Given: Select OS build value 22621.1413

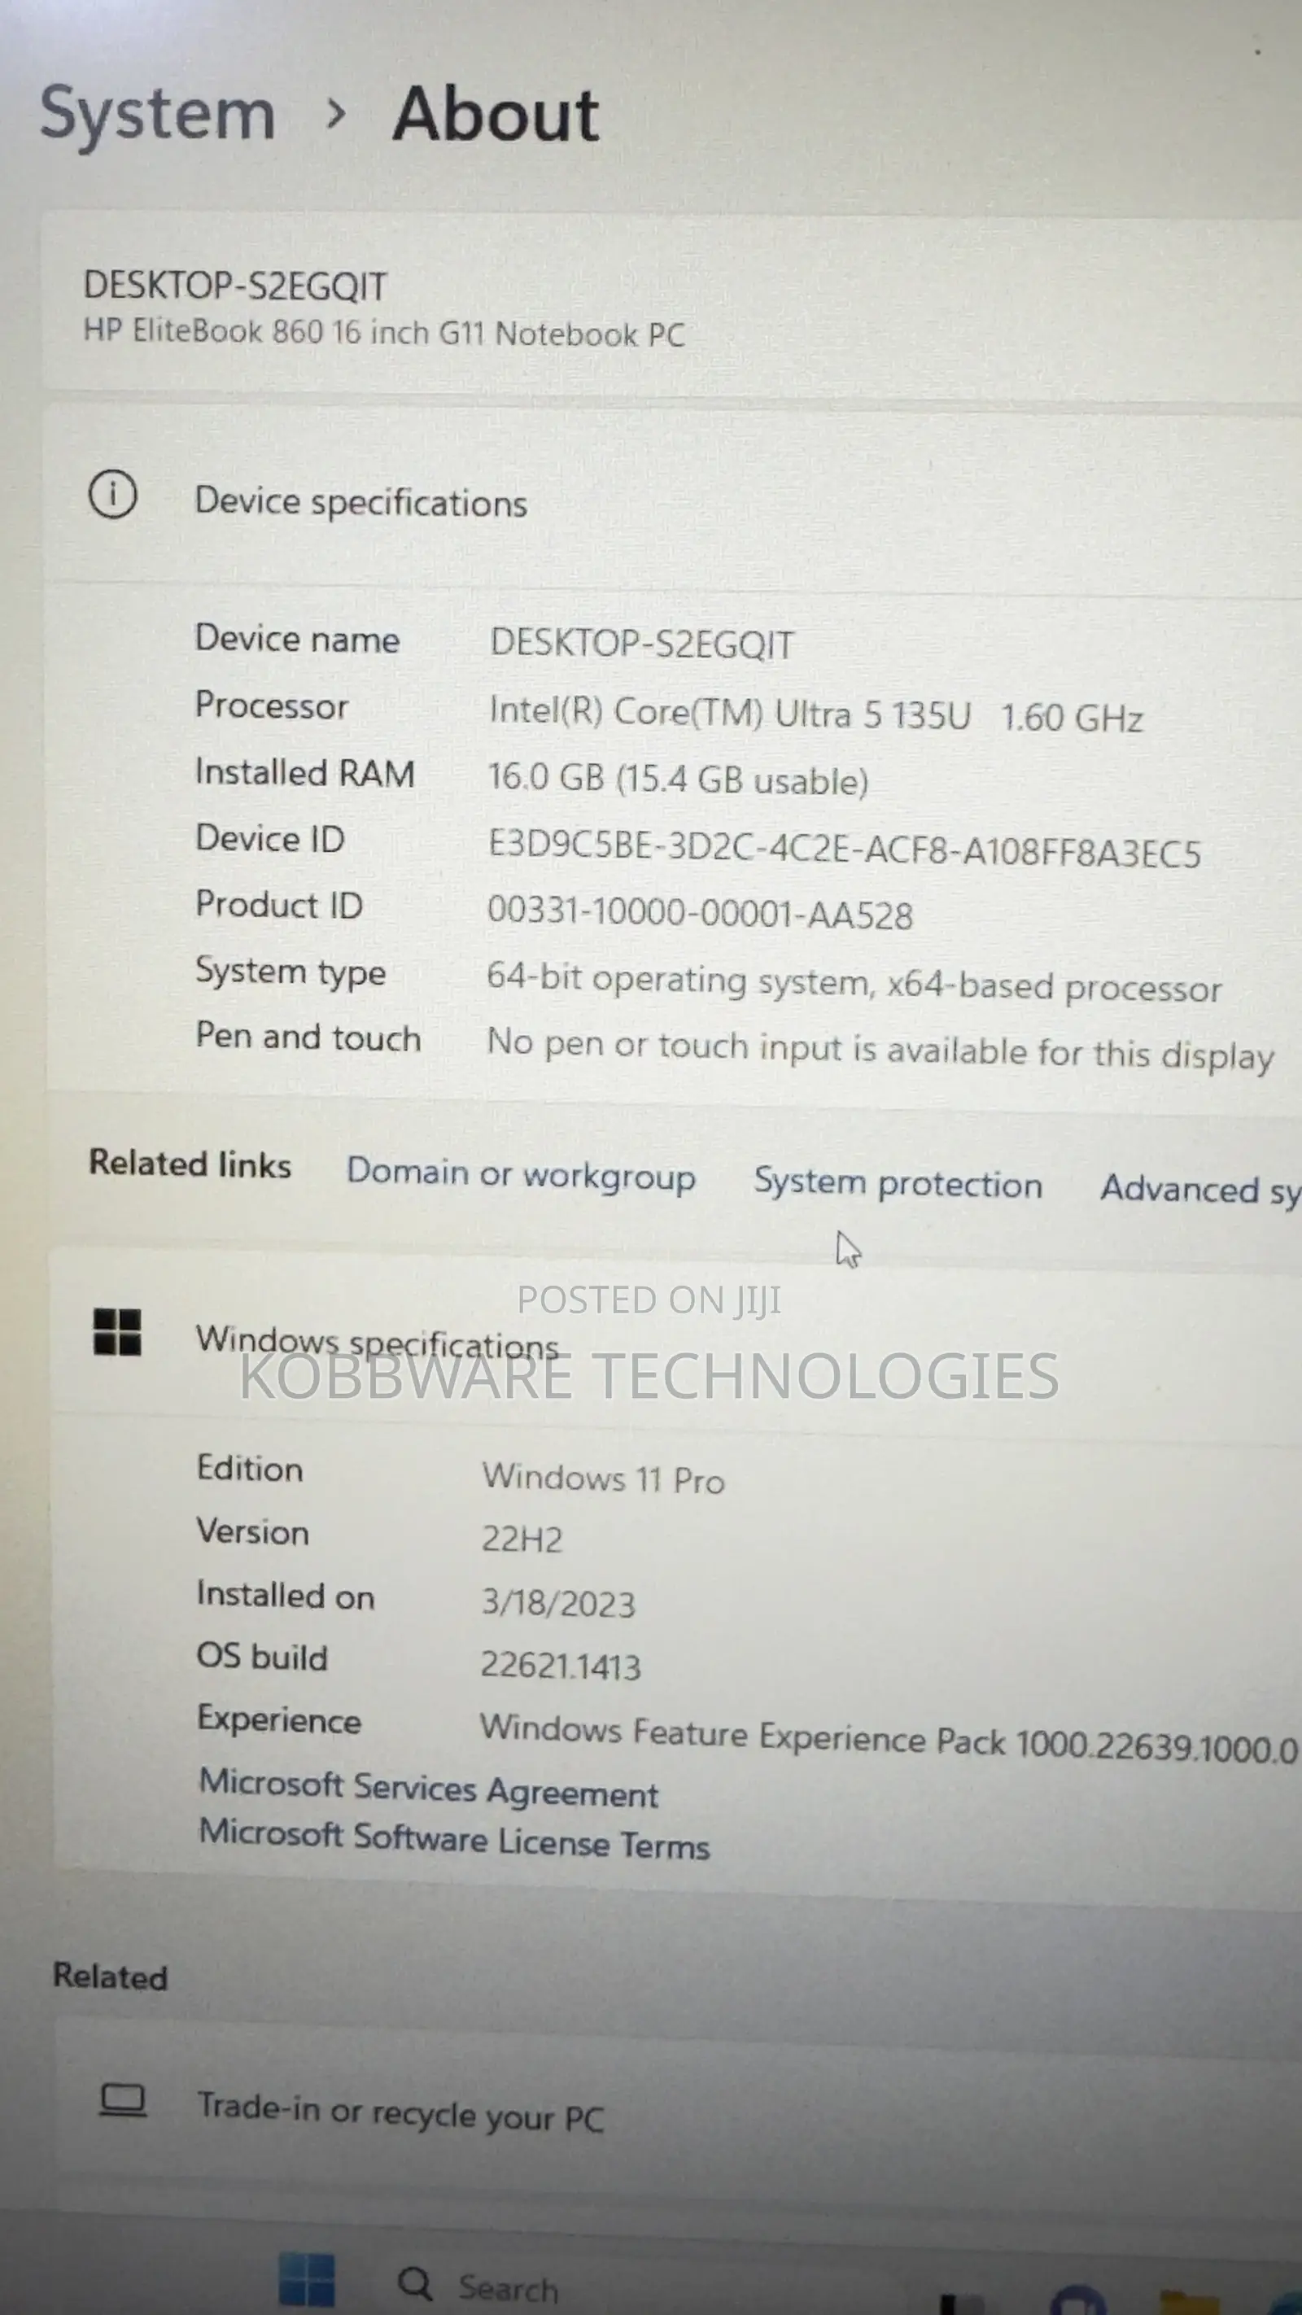Looking at the screenshot, I should [561, 1666].
